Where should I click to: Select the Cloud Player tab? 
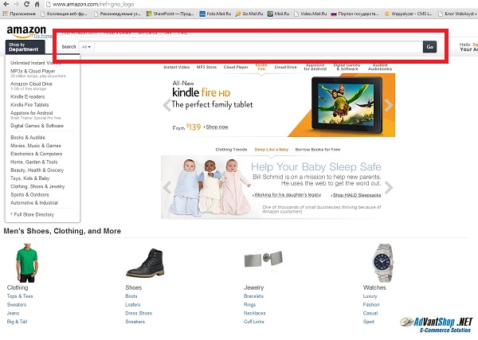pyautogui.click(x=236, y=67)
